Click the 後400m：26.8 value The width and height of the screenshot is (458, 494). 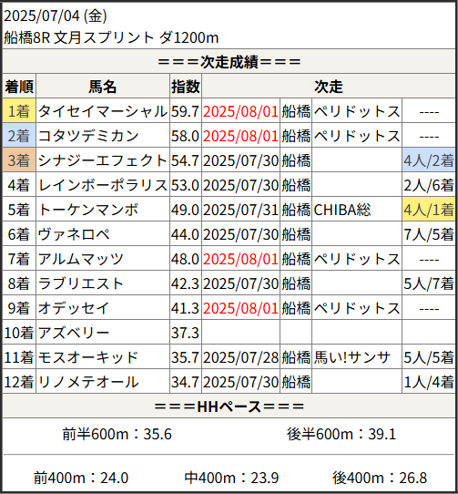pyautogui.click(x=380, y=478)
